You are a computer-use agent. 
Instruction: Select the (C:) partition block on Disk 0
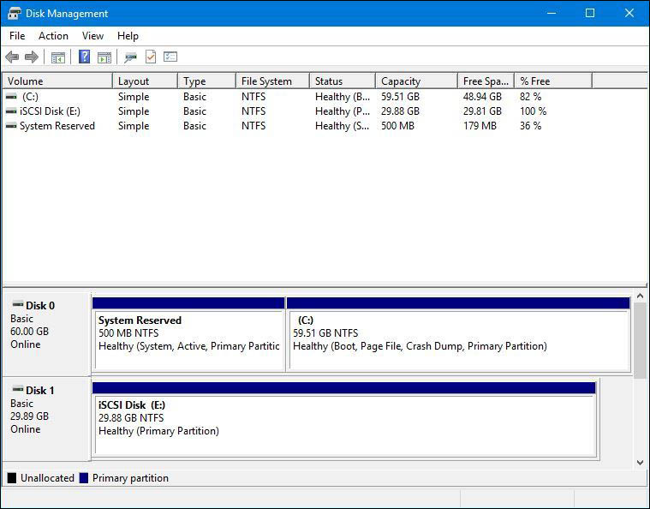click(x=458, y=333)
